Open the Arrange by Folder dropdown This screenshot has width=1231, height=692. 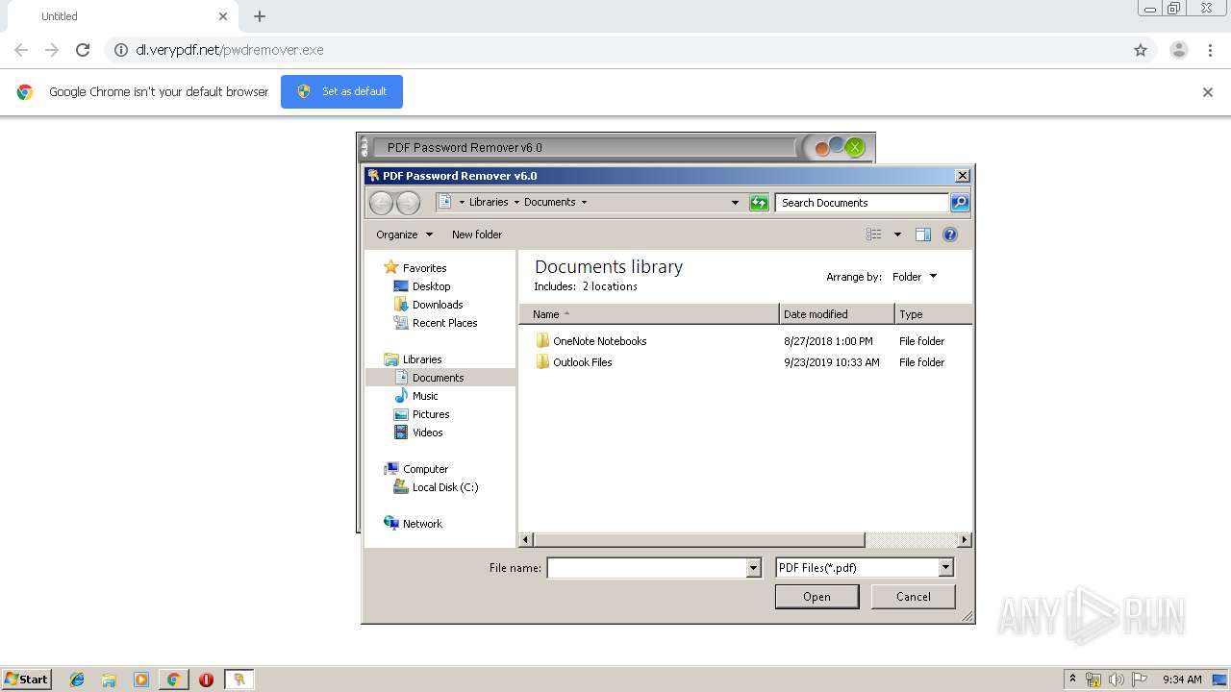click(x=914, y=277)
